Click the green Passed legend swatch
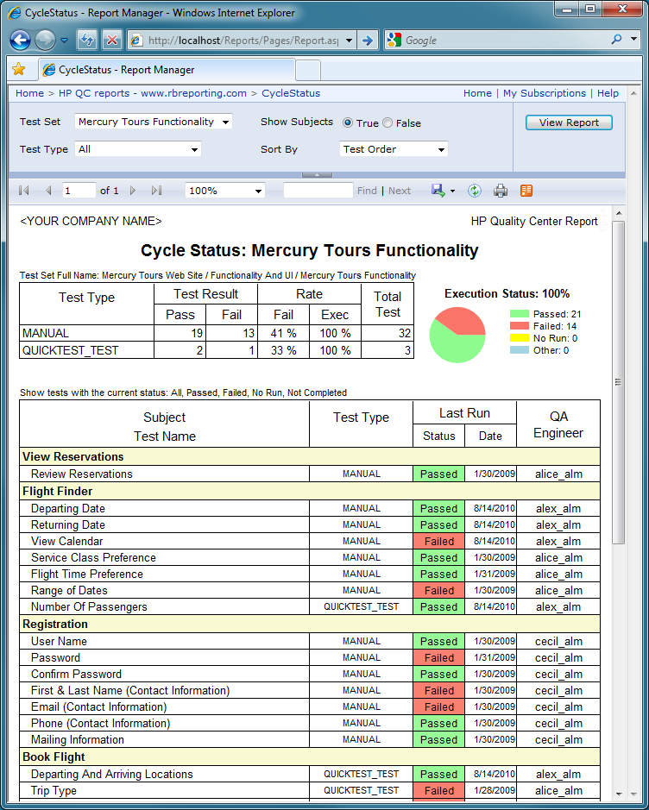The width and height of the screenshot is (649, 810). pyautogui.click(x=519, y=314)
